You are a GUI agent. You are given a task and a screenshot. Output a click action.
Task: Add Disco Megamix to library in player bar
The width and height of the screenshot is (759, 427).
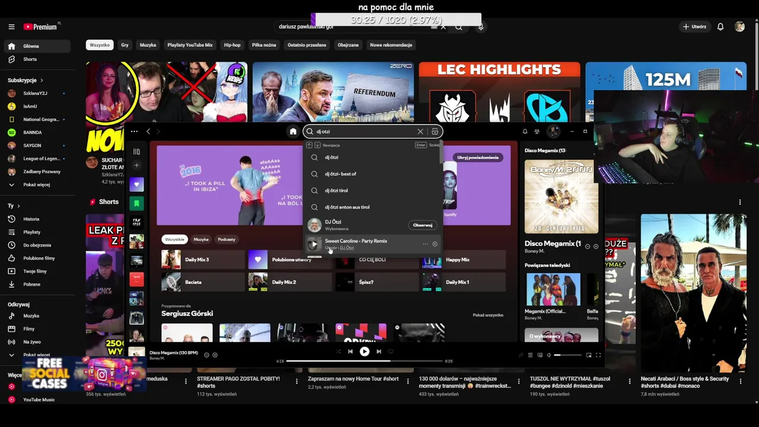(215, 355)
